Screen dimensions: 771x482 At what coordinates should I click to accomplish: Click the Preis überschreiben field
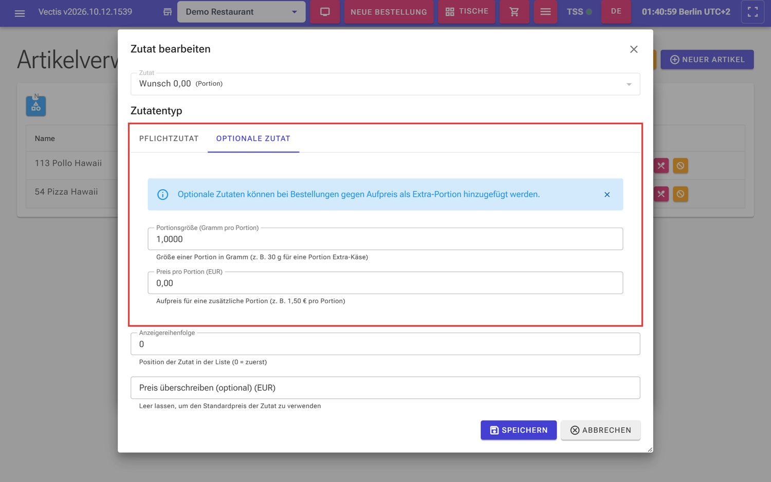click(x=385, y=388)
